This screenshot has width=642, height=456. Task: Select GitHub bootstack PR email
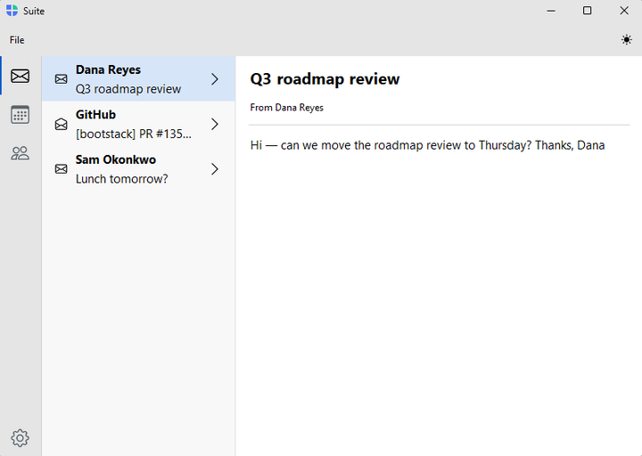tap(138, 124)
